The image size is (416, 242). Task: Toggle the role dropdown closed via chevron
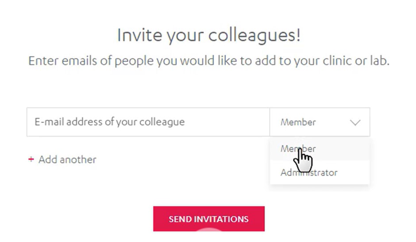(355, 122)
